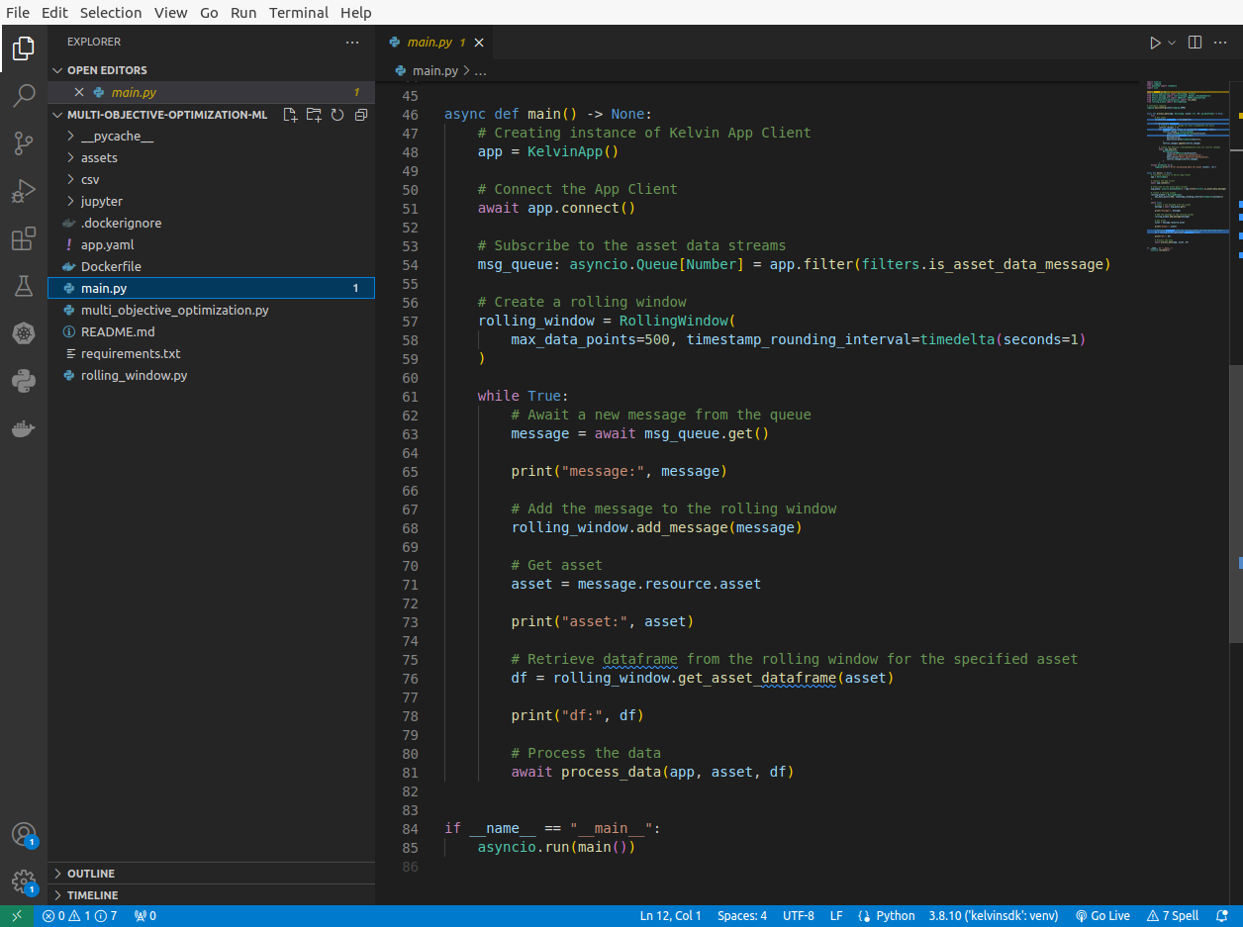
Task: Open the Docker view in activity bar
Action: (x=24, y=428)
